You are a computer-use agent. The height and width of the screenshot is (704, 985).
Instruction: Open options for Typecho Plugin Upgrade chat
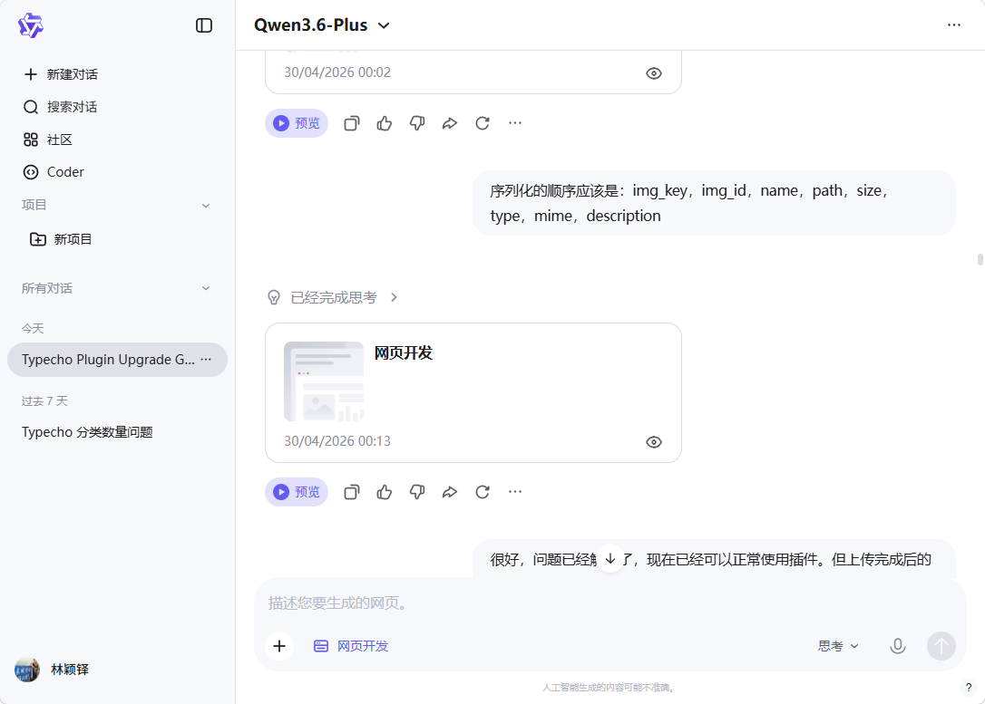(x=206, y=360)
